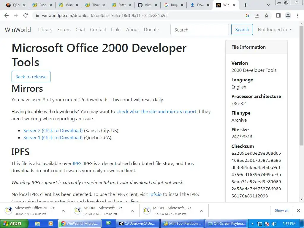Click the page vertical scrollbar
The image size is (304, 228).
[x=301, y=85]
